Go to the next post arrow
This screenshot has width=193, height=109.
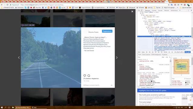click(x=117, y=58)
